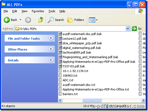
Task: Click file name 106963.txt
Action: [70, 76]
